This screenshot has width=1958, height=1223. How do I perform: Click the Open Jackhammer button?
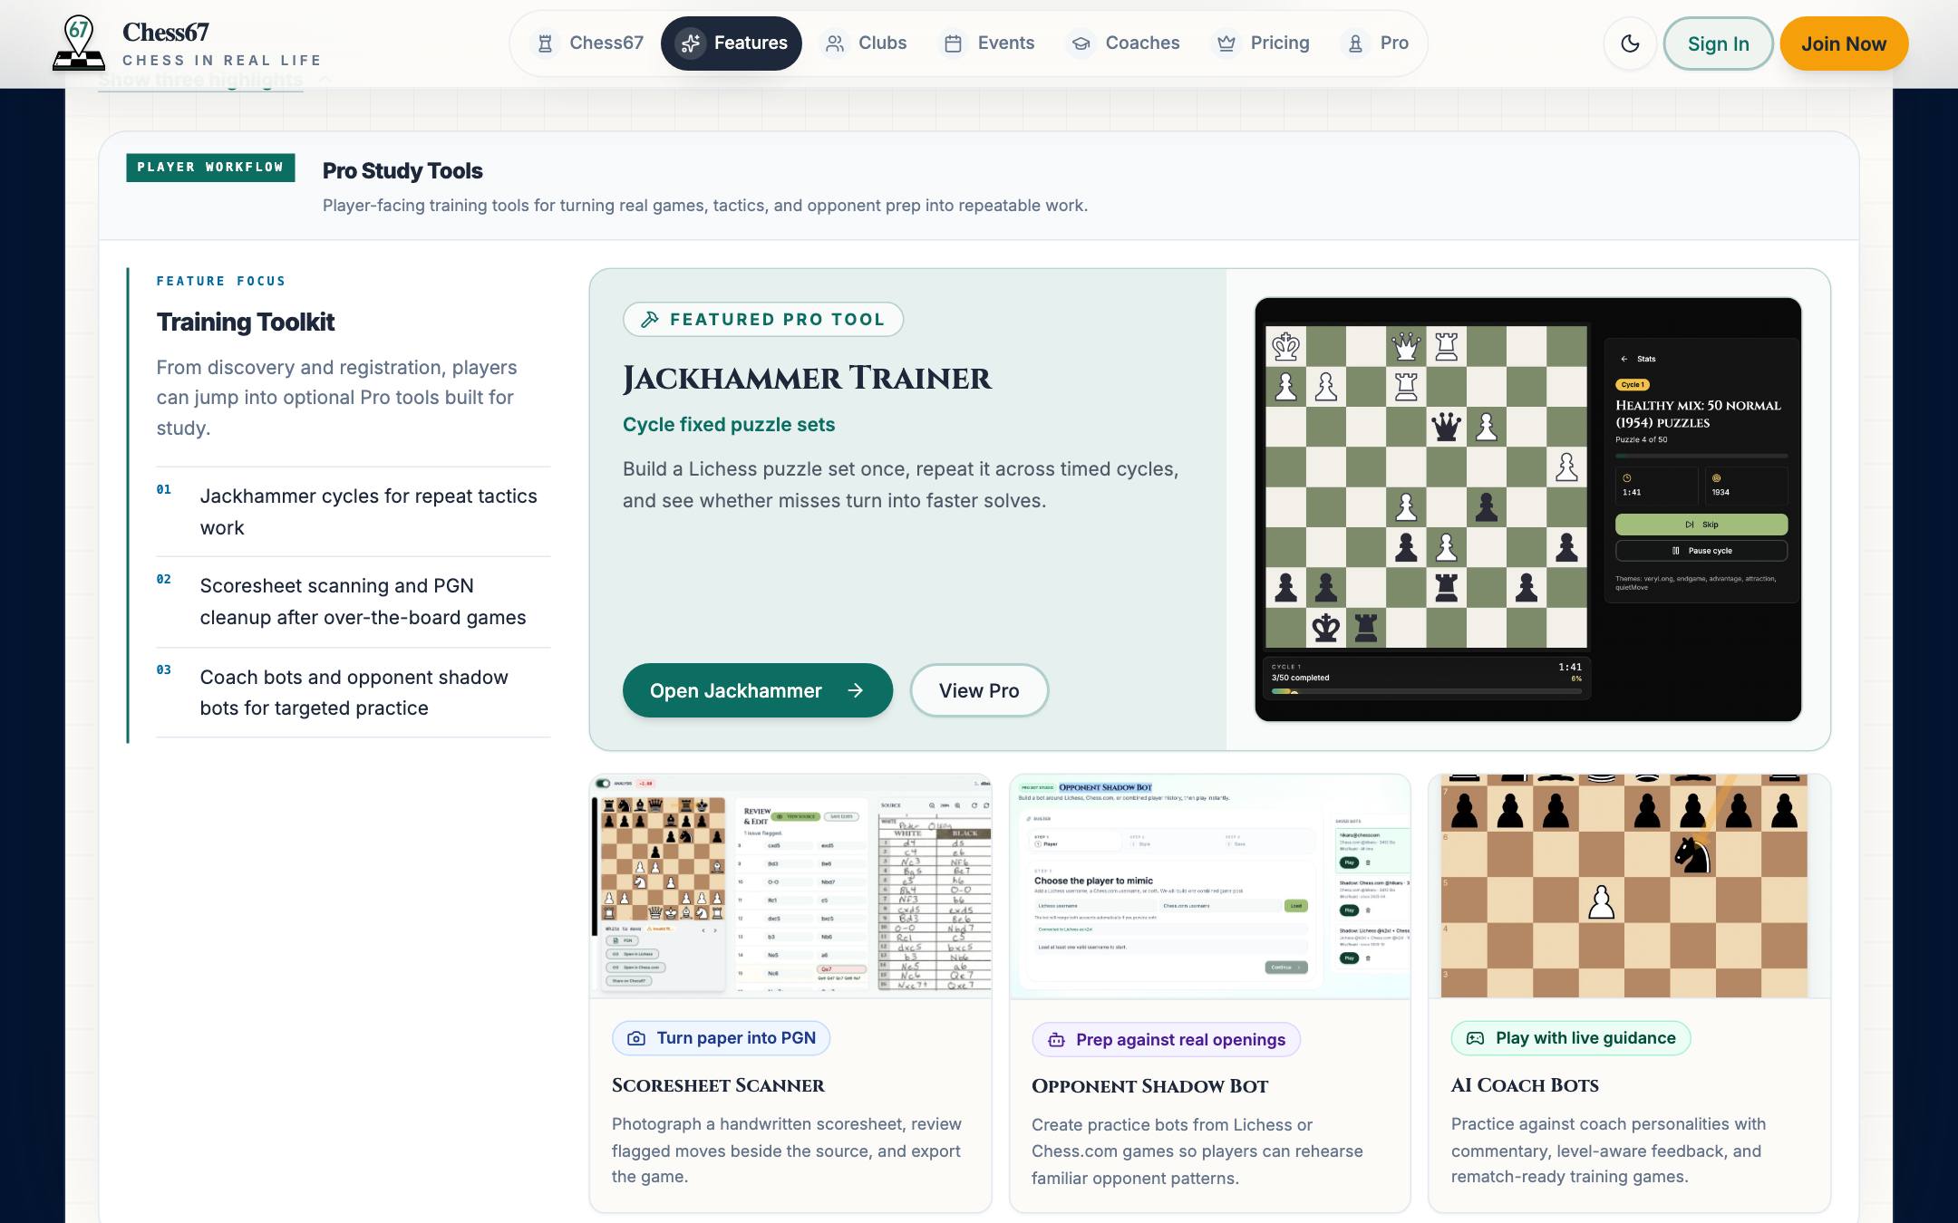tap(757, 690)
